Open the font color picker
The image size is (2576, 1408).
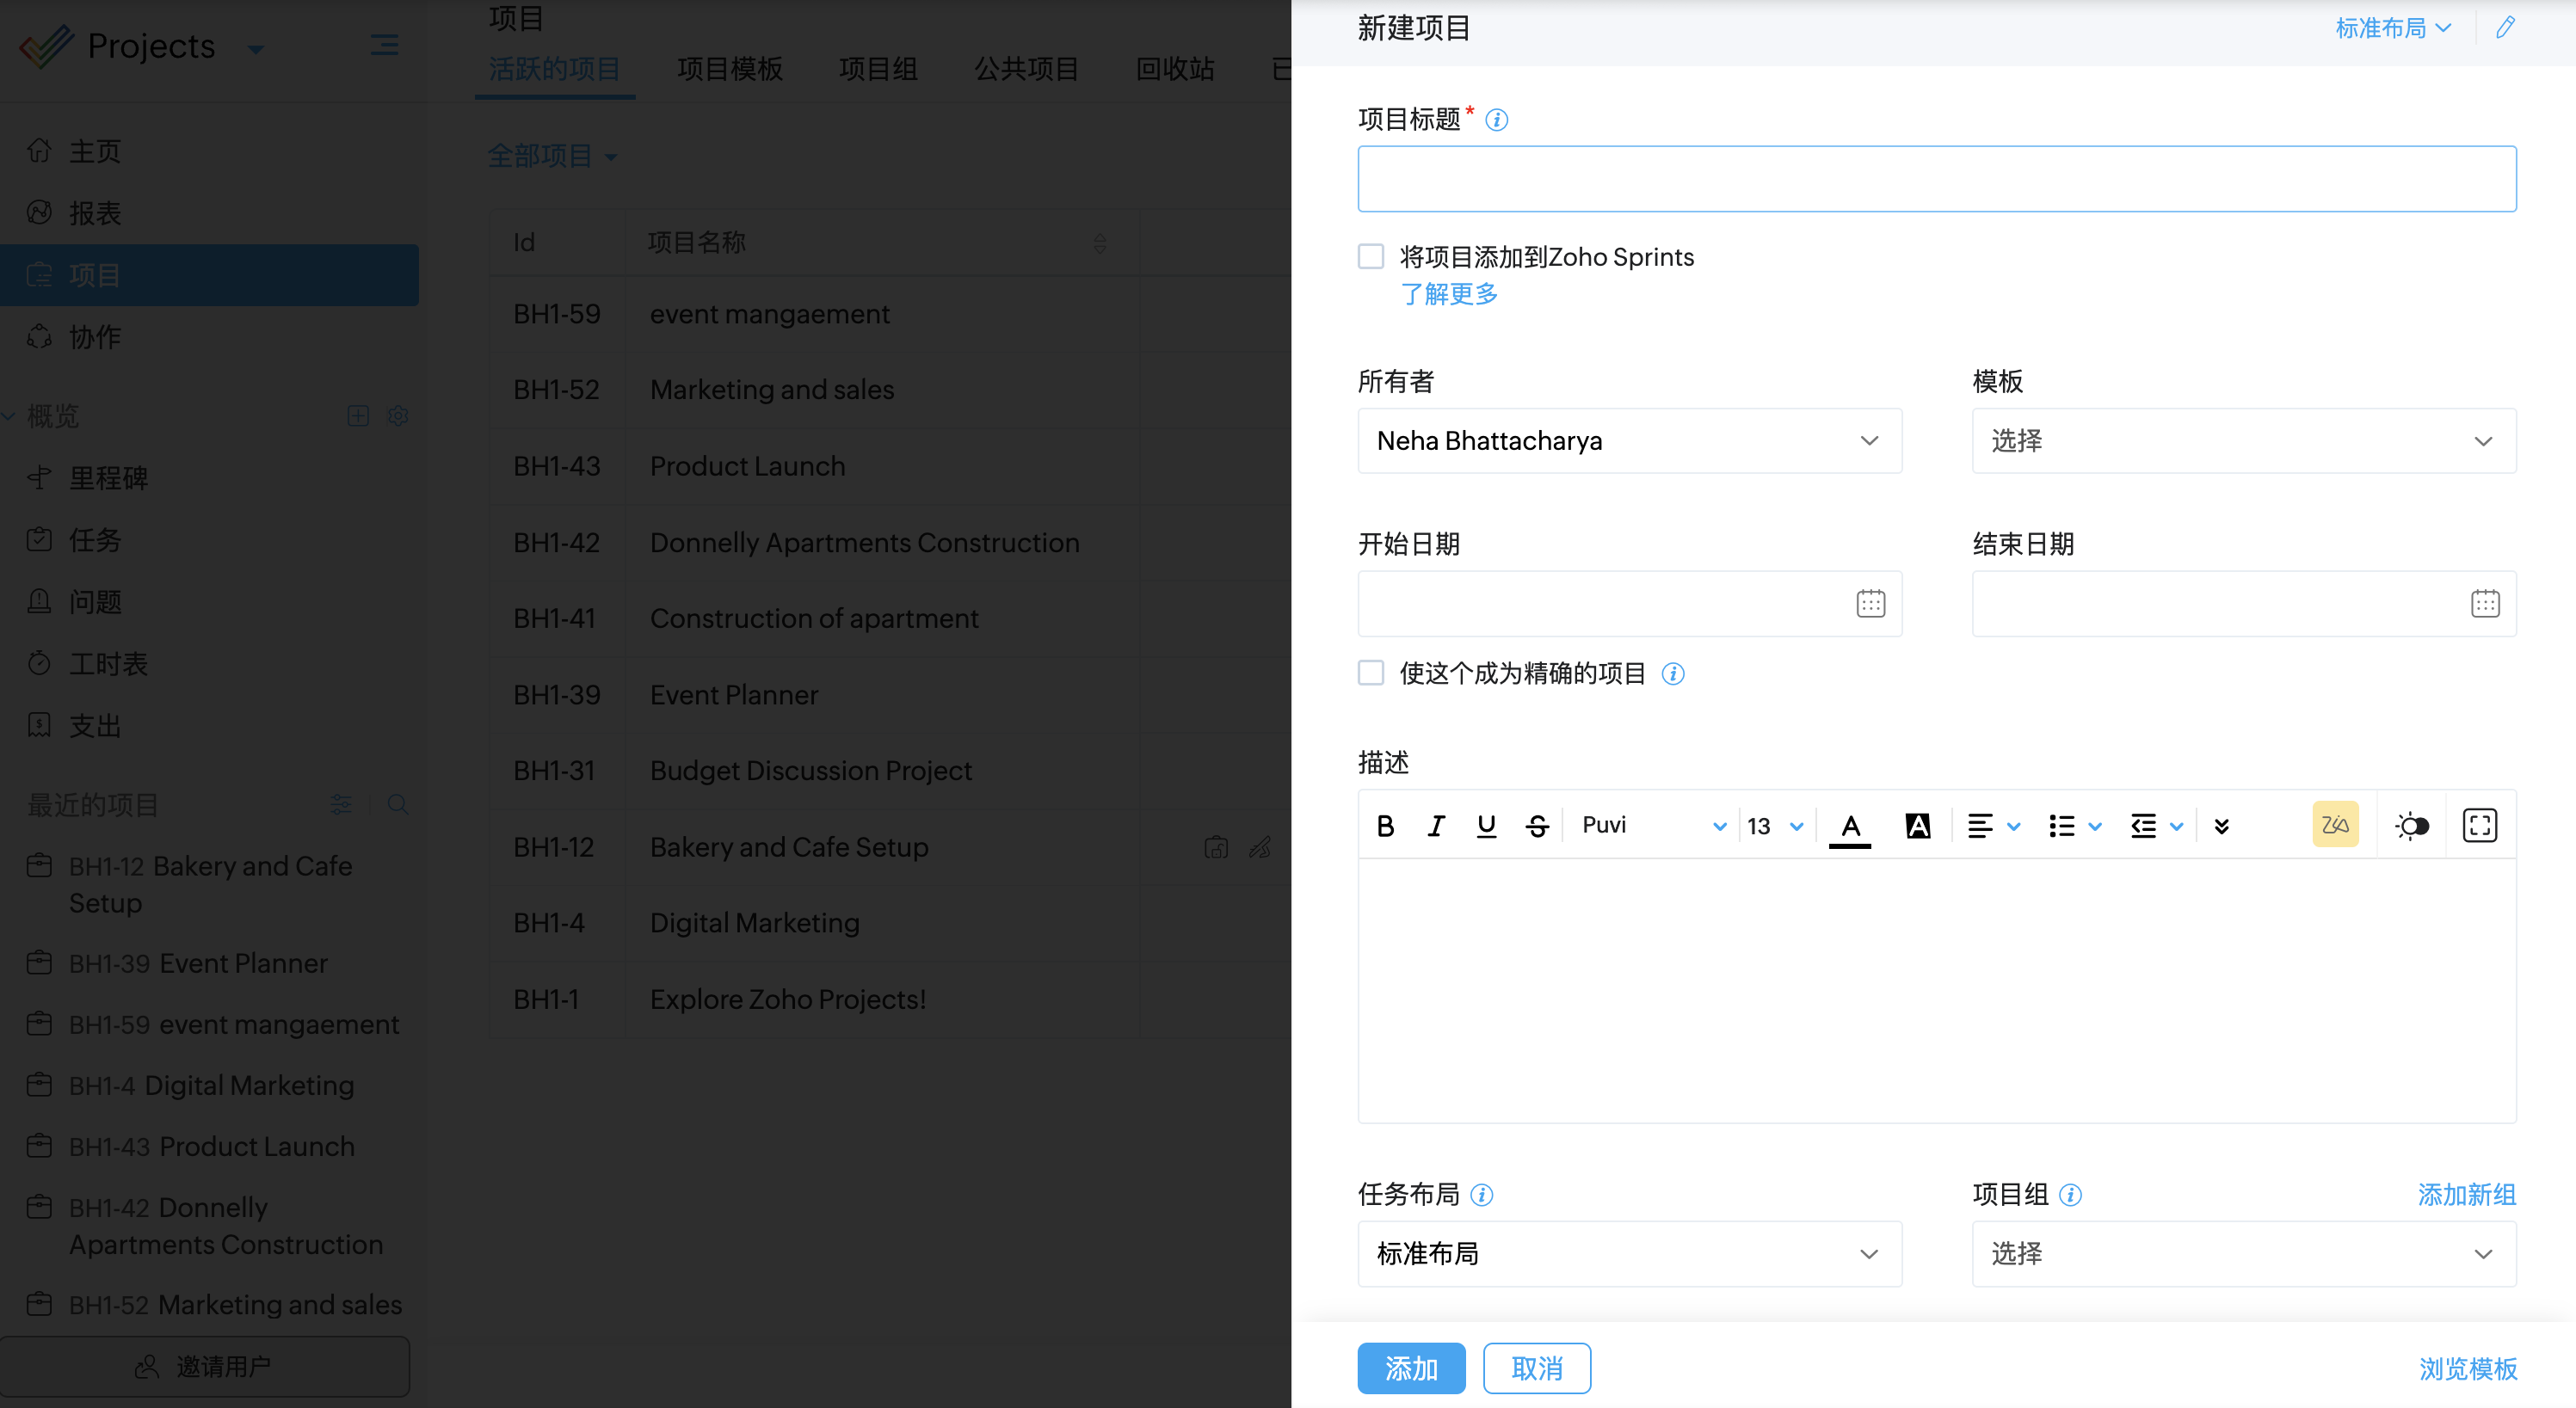1850,826
